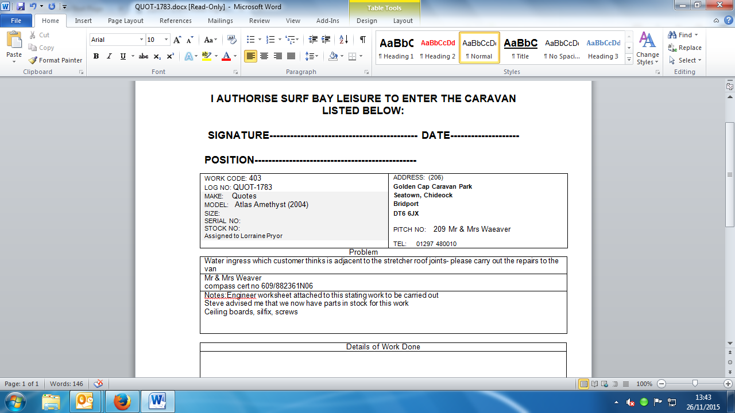Select the Bullets list icon
This screenshot has height=413, width=735.
pyautogui.click(x=250, y=40)
